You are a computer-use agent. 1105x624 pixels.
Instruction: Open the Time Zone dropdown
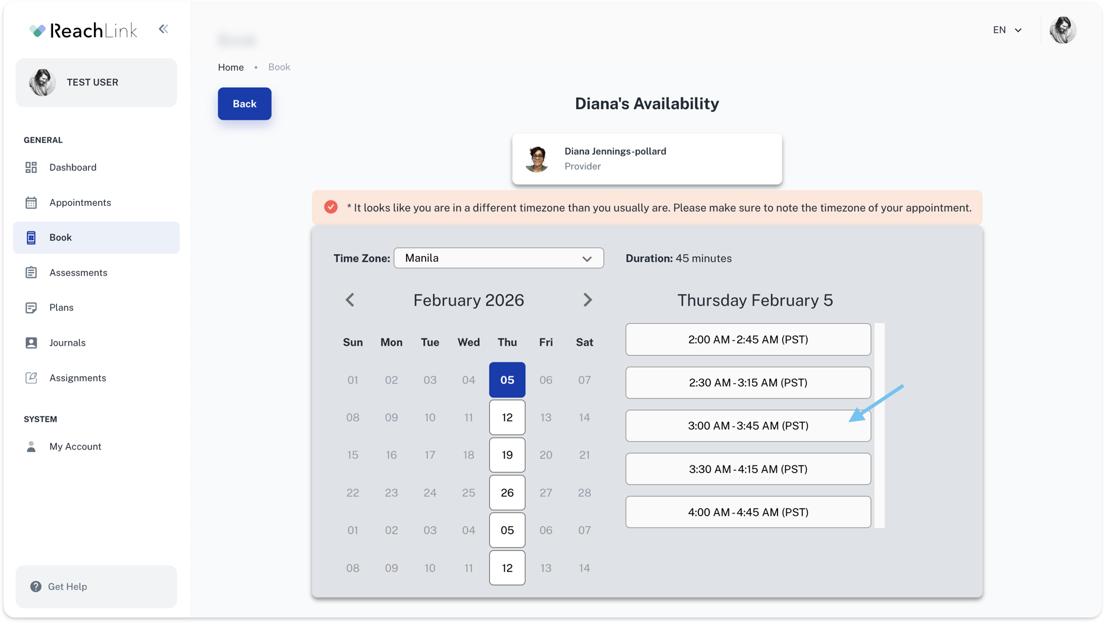click(498, 258)
